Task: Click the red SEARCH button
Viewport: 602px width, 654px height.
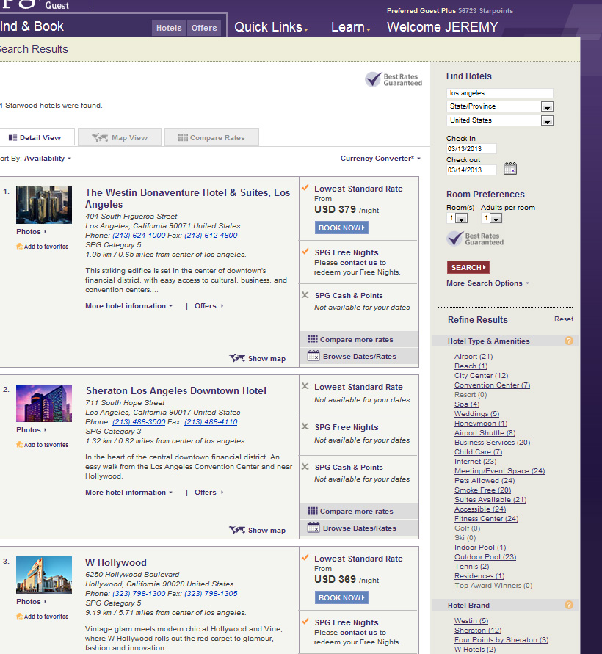Action: [x=468, y=267]
